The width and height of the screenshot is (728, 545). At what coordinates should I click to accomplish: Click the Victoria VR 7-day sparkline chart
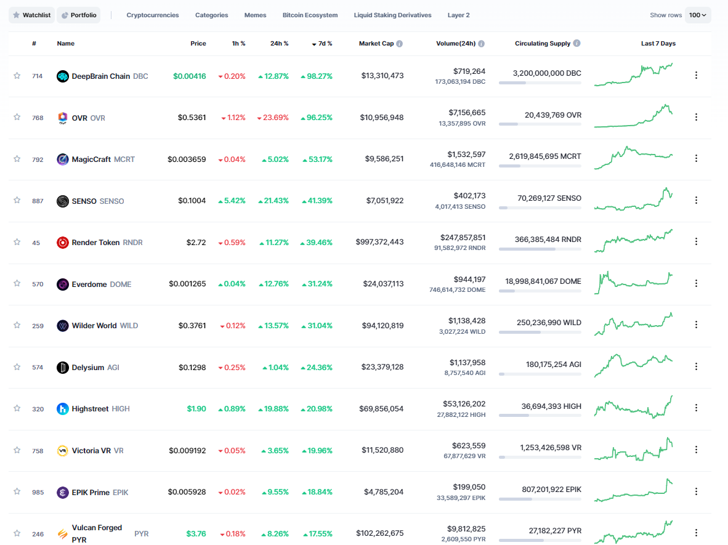[x=633, y=450]
